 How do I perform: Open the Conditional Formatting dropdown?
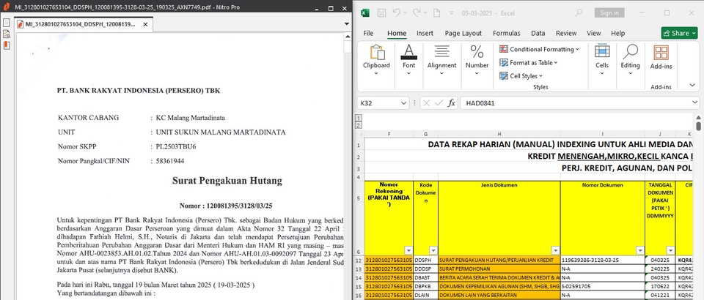(539, 49)
